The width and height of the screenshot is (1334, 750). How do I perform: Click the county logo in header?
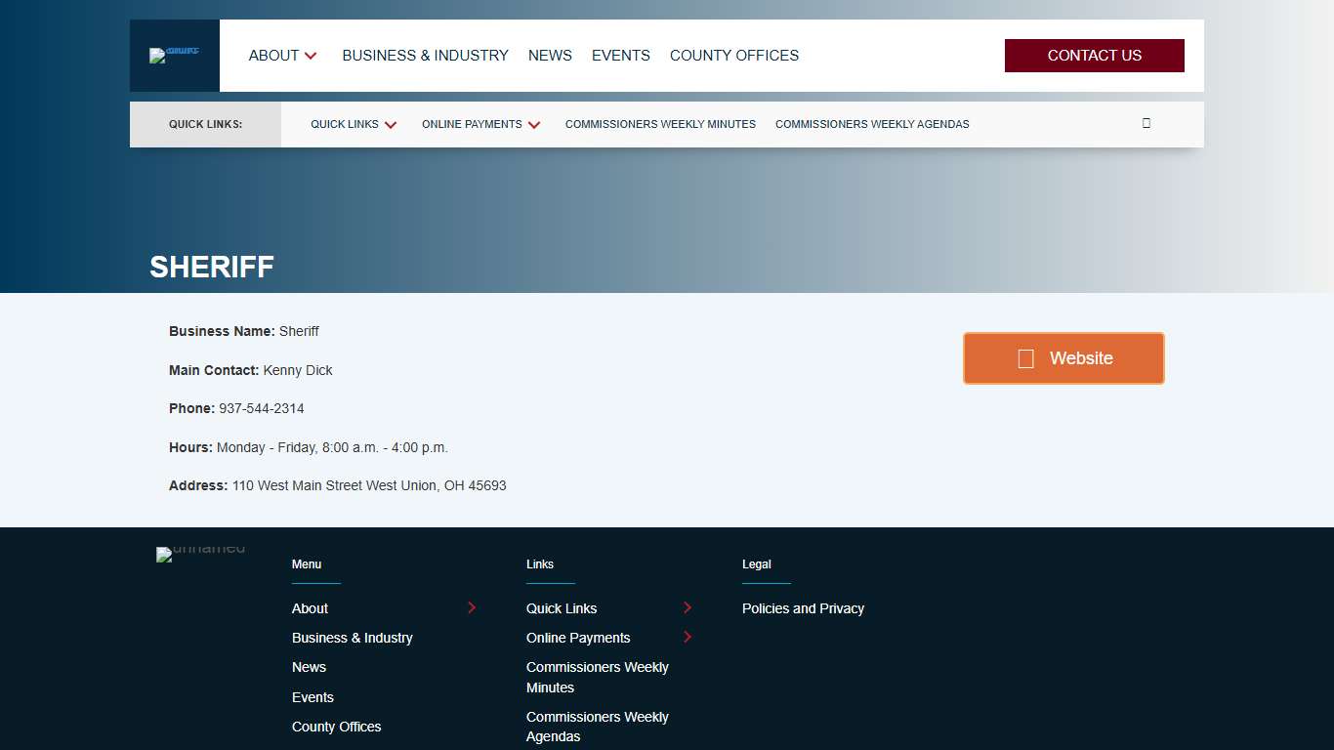pos(175,56)
